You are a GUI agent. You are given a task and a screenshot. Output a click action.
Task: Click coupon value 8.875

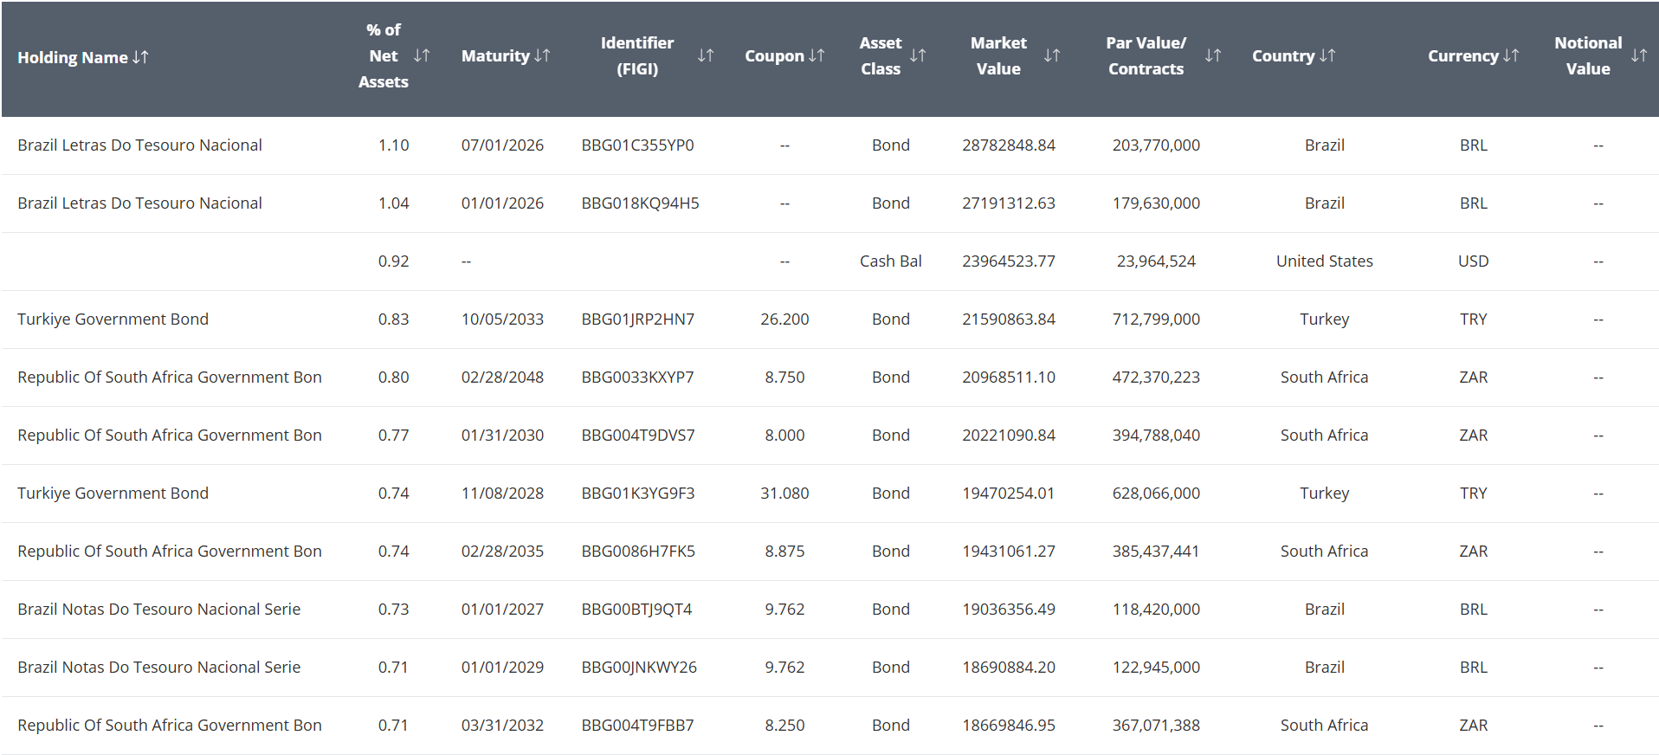784,551
